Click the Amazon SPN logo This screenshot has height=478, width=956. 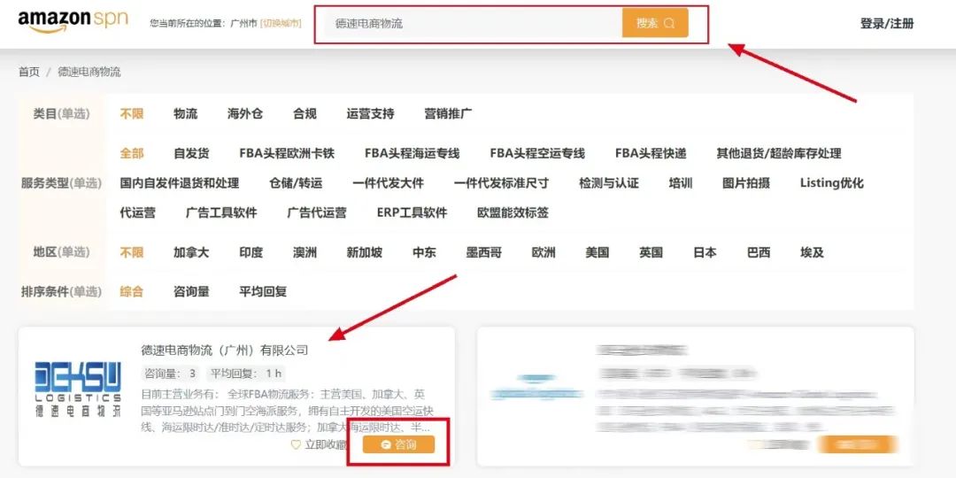73,21
